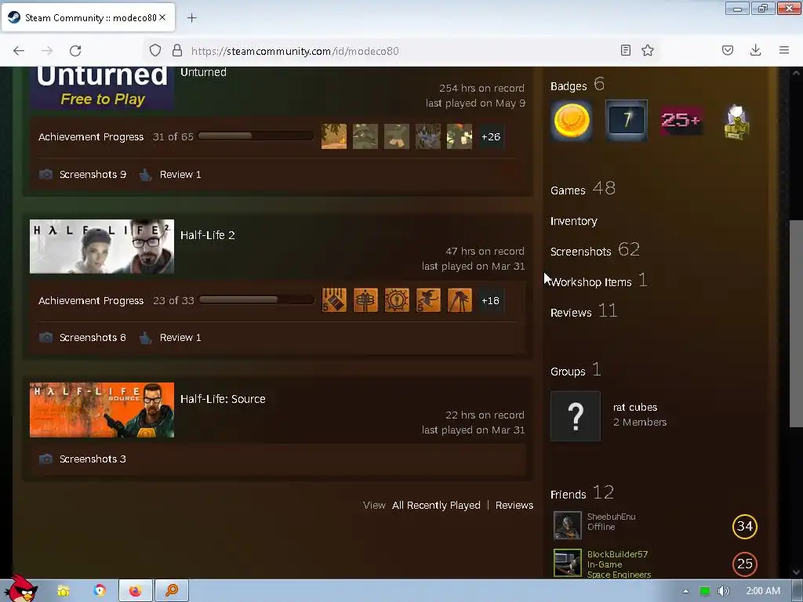This screenshot has width=803, height=602.
Task: Open the rat cubes group
Action: coord(635,408)
